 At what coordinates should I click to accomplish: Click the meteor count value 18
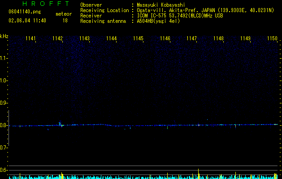[65, 21]
